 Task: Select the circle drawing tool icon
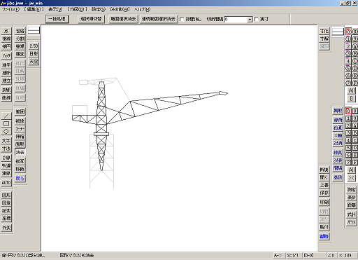pyautogui.click(x=6, y=131)
